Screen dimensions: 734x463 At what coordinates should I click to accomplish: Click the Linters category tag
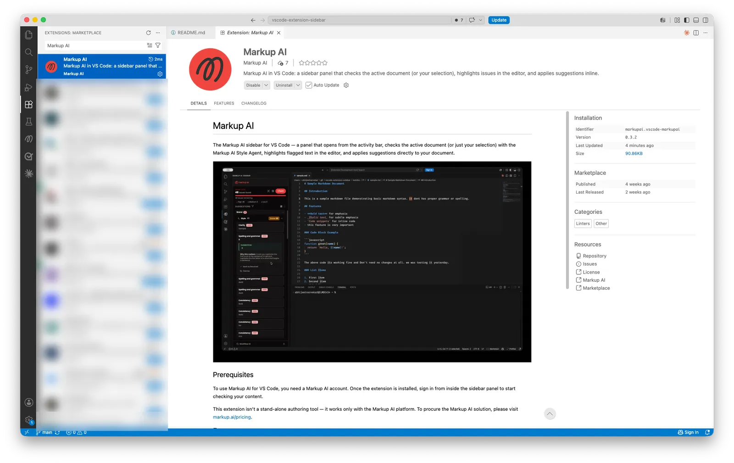583,223
